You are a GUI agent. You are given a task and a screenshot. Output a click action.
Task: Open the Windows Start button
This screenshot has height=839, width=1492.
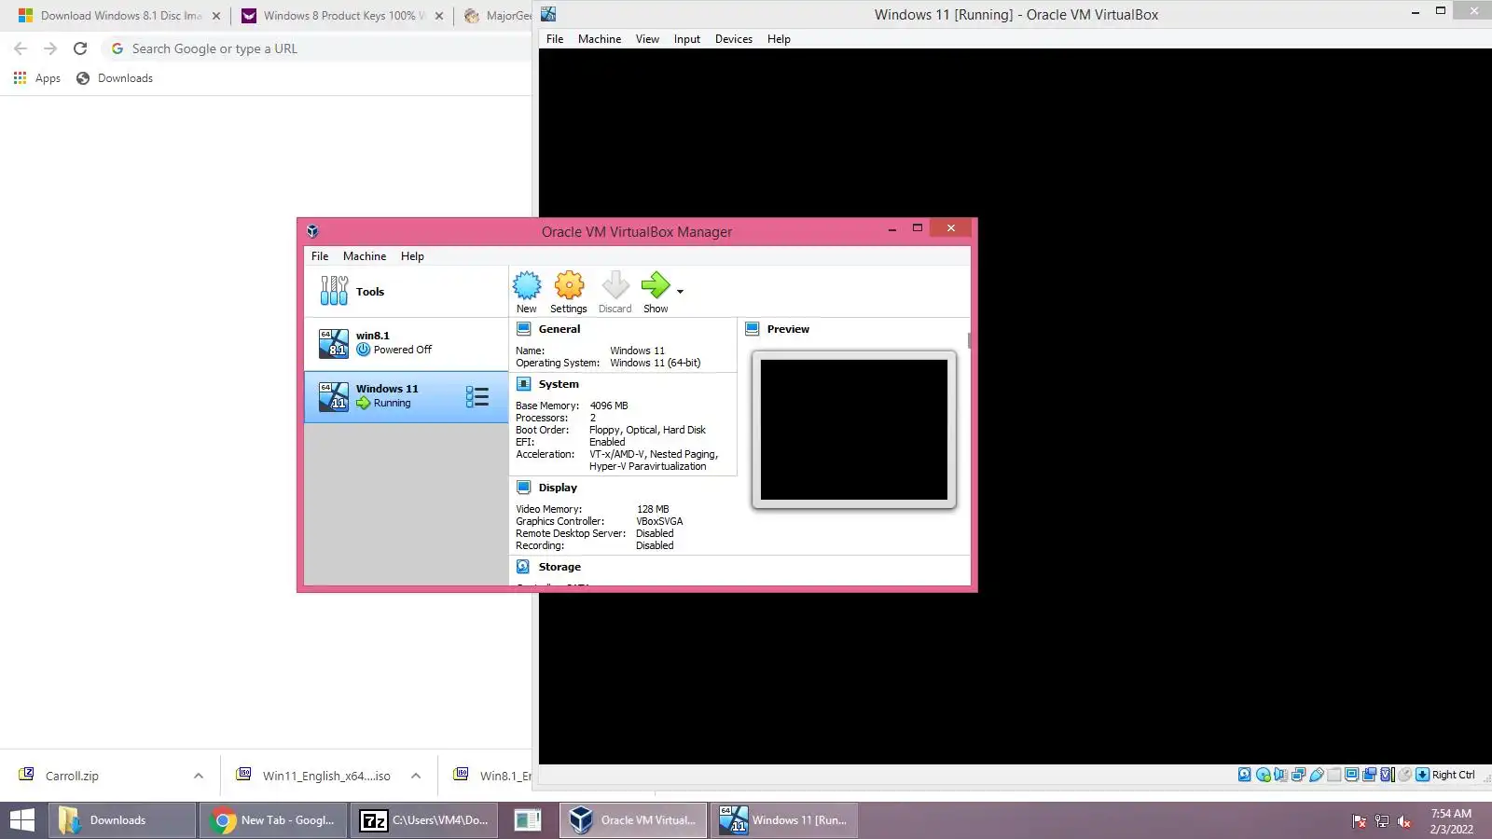point(22,820)
